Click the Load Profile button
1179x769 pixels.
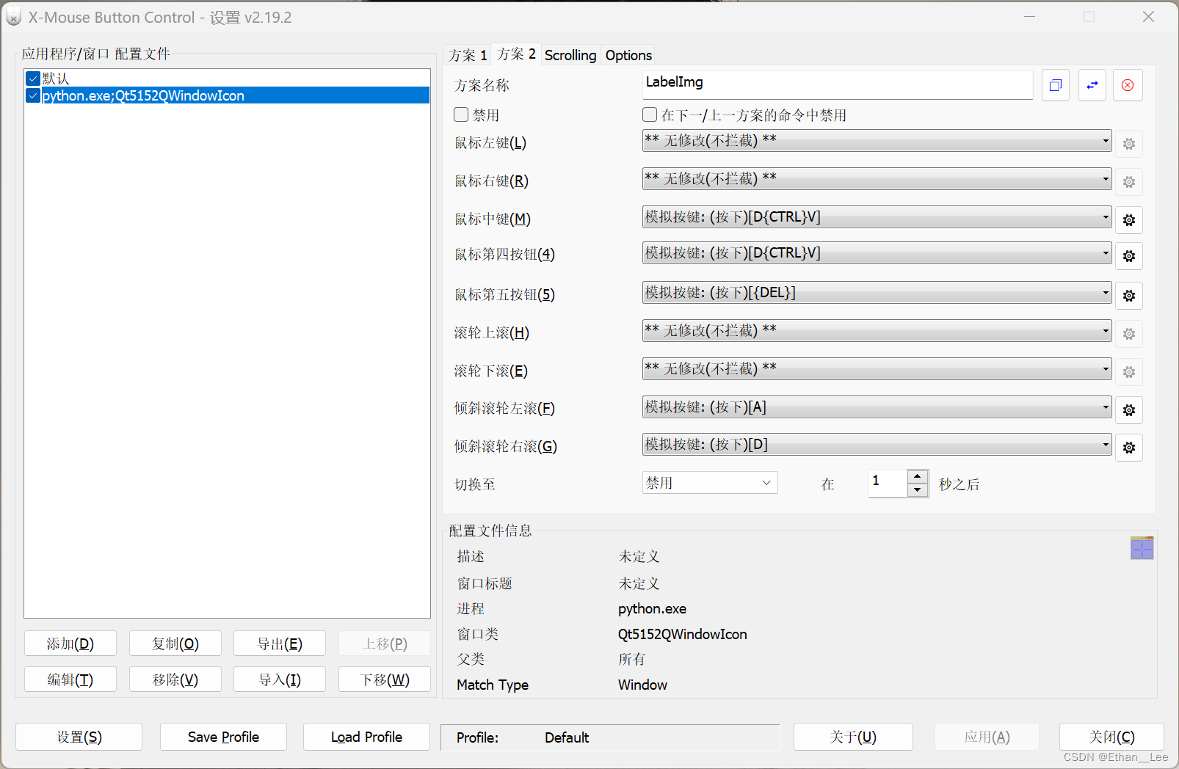(x=366, y=737)
